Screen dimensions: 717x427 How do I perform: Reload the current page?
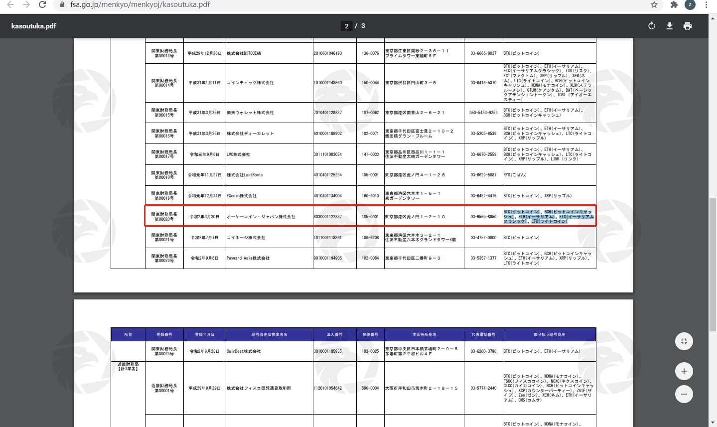pos(42,4)
